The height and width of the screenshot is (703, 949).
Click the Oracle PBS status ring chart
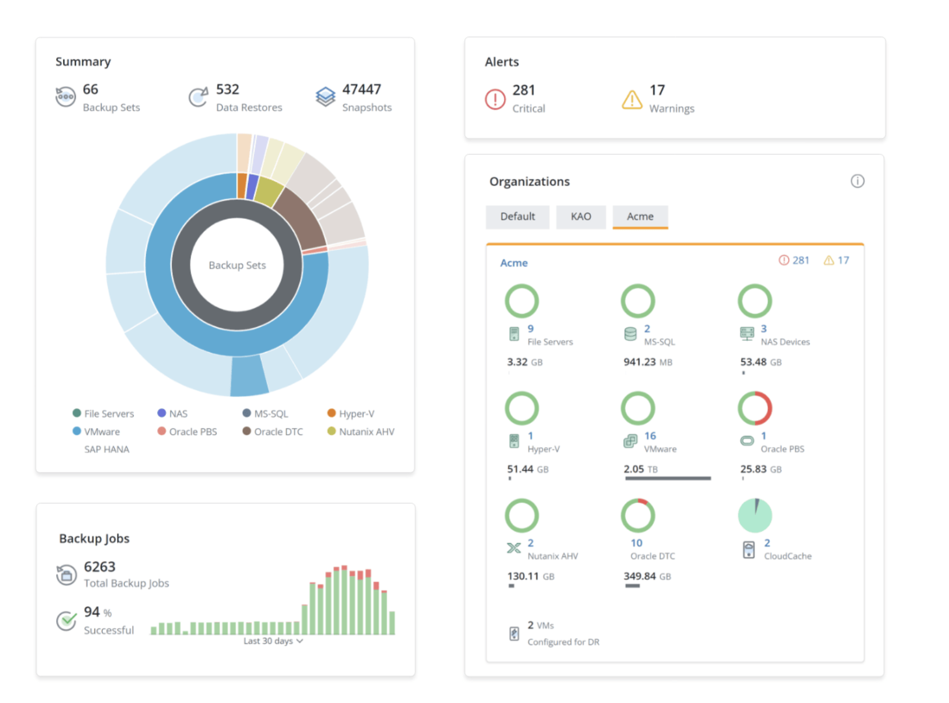tap(755, 408)
